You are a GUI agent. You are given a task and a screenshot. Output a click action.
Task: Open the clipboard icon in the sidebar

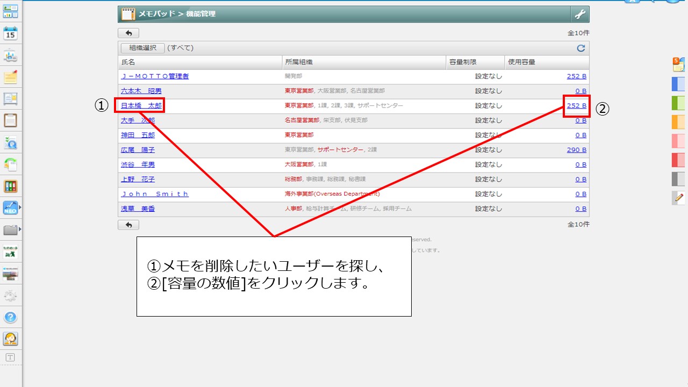click(x=11, y=120)
